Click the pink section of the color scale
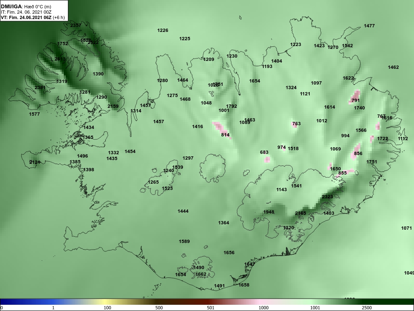The image size is (414, 311). (260, 302)
